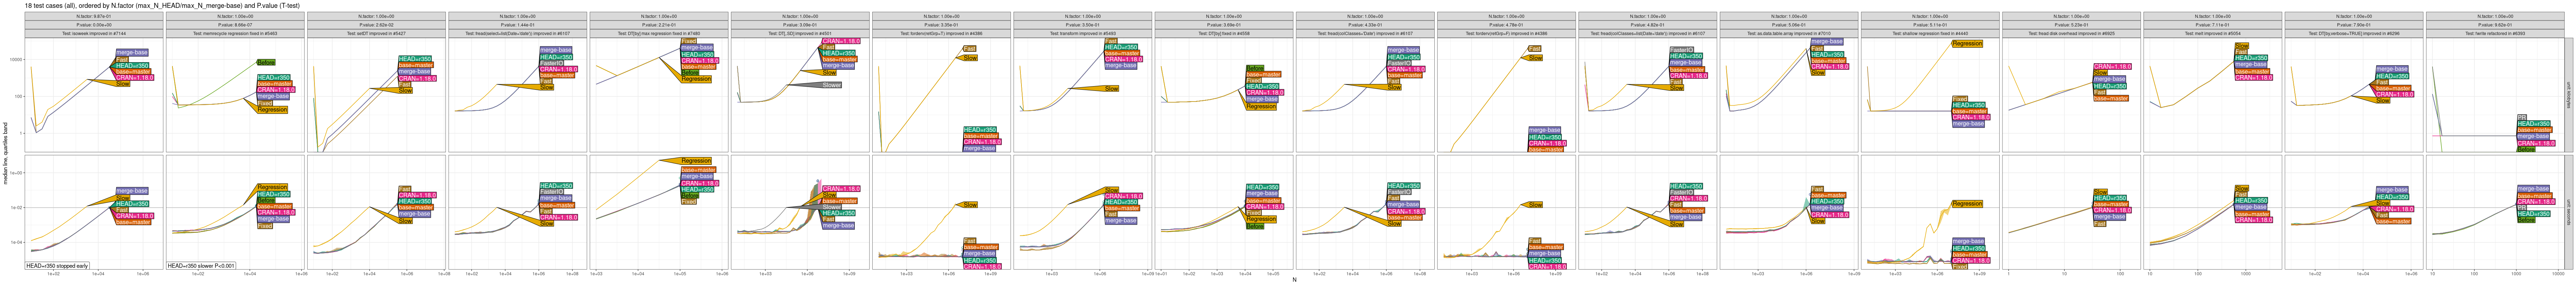Click the 'as.data.table.array improved in #7010' header
Screen dimensions: 2576x286
[1788, 33]
